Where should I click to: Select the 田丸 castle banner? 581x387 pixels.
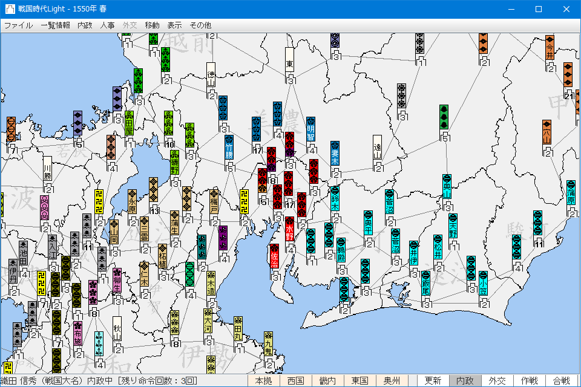coord(238,329)
